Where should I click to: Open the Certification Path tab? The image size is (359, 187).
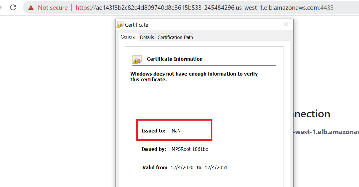pos(175,37)
